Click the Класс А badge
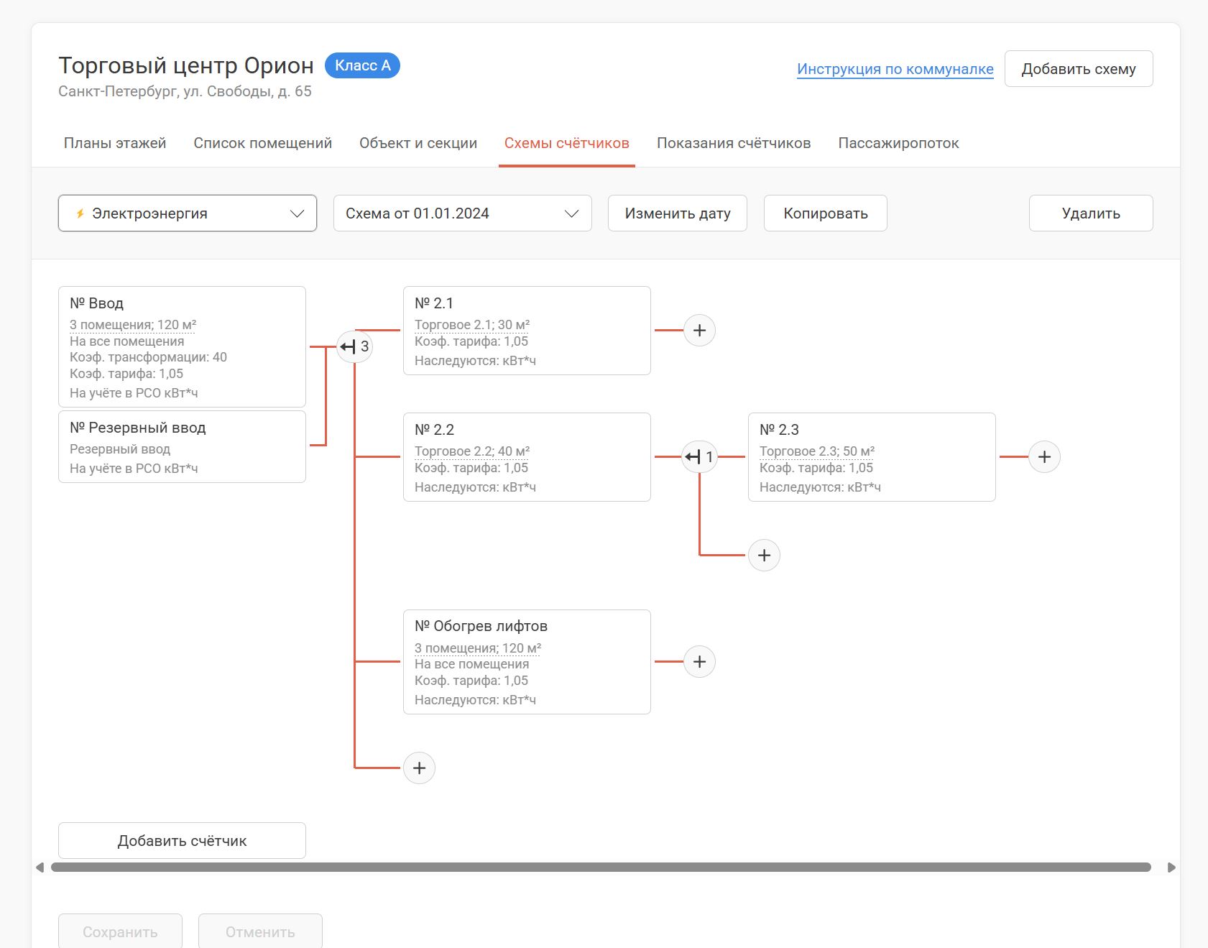This screenshot has height=948, width=1208. tap(363, 65)
